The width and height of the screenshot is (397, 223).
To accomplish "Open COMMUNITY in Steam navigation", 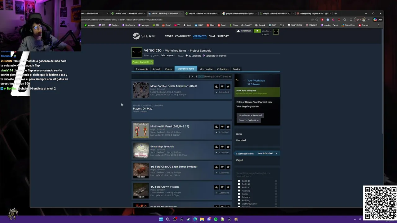I will tap(183, 36).
